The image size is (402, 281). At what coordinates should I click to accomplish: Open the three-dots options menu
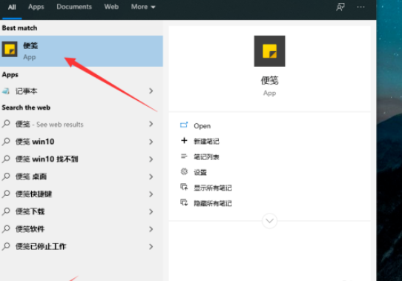360,7
